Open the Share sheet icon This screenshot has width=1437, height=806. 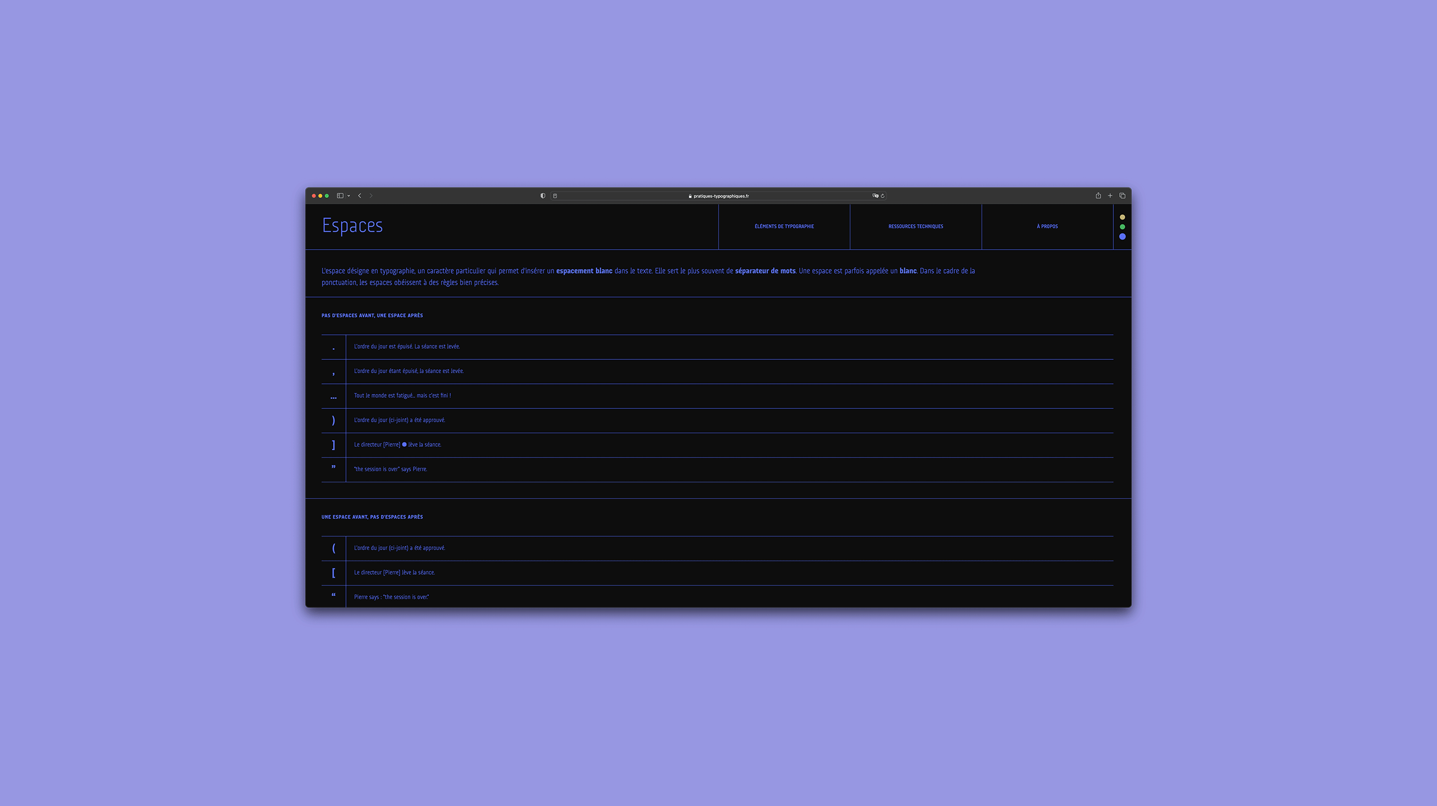(1098, 195)
